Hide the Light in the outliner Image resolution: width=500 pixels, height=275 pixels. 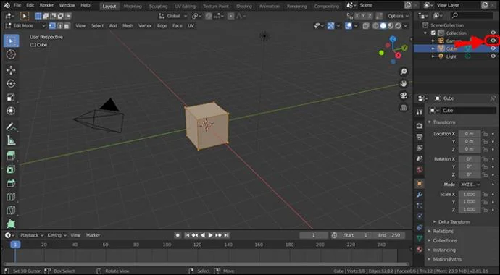[x=493, y=56]
